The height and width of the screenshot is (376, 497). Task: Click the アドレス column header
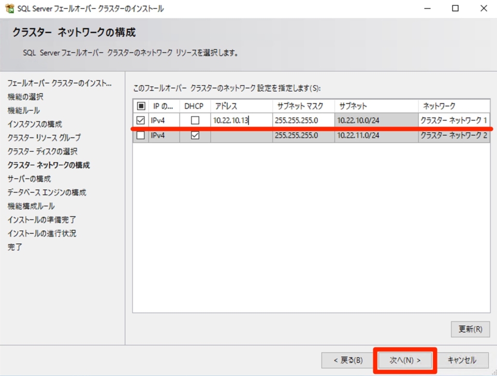(x=242, y=106)
